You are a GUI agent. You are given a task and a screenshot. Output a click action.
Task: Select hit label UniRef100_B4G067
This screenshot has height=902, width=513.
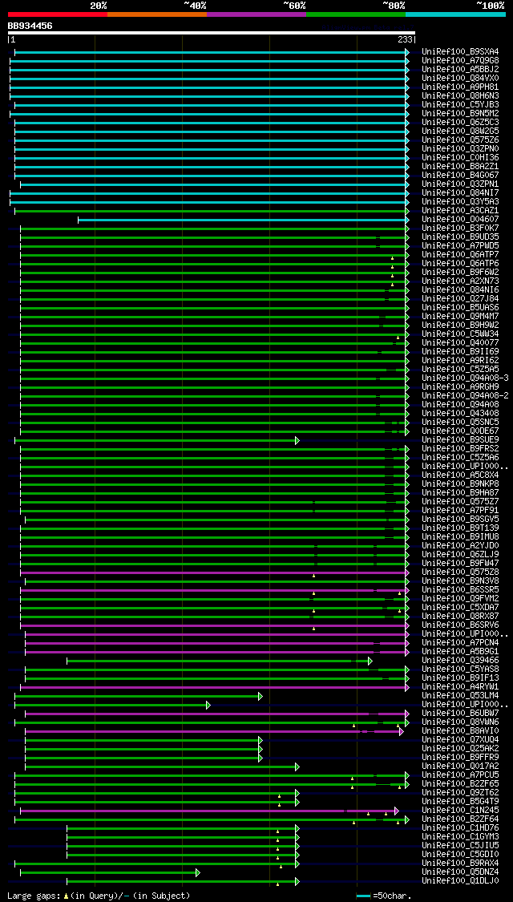coord(460,175)
